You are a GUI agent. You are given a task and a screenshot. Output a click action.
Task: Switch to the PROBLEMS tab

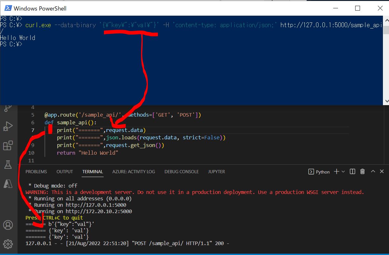point(36,172)
